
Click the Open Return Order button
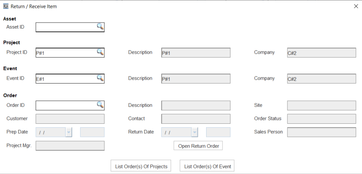tap(198, 145)
